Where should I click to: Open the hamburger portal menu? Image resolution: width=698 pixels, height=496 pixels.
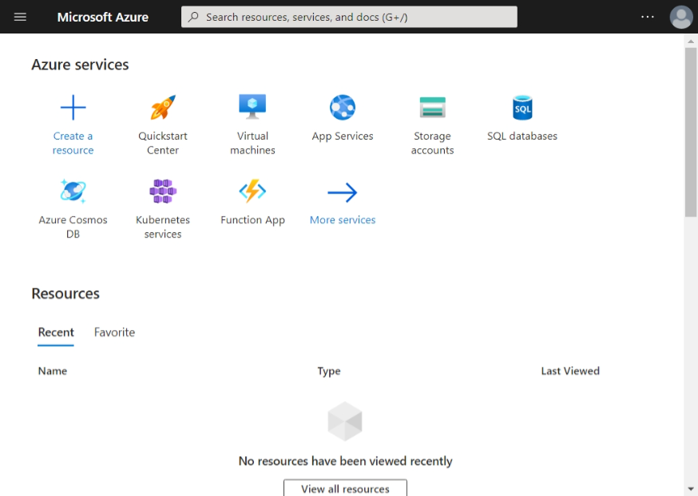tap(20, 17)
